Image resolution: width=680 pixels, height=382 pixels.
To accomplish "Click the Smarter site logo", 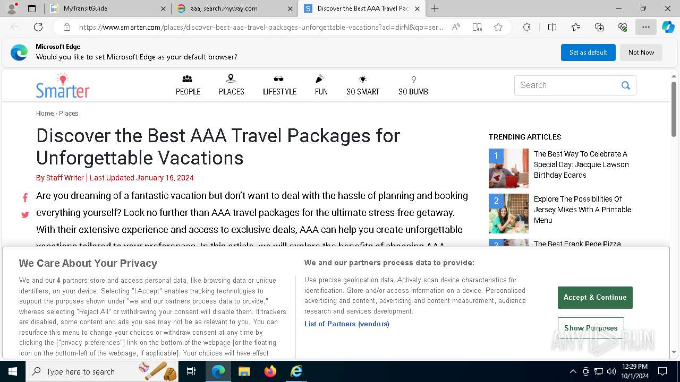I will 63,85.
